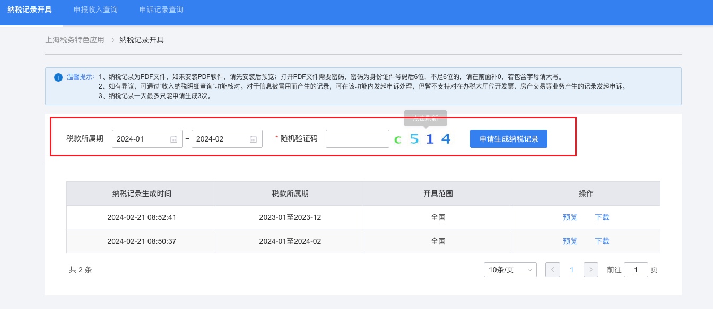Screen dimensions: 713x309
Task: Open the 2024-01 start period picker
Action: coord(141,139)
